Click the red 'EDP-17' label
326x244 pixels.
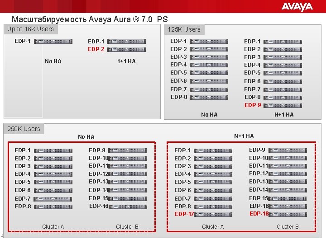(x=184, y=214)
